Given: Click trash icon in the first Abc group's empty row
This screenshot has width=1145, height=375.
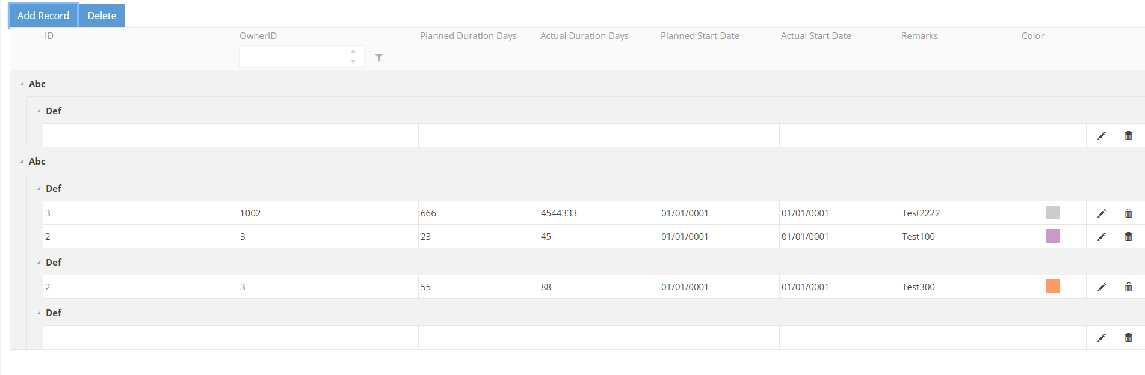Looking at the screenshot, I should [x=1128, y=136].
